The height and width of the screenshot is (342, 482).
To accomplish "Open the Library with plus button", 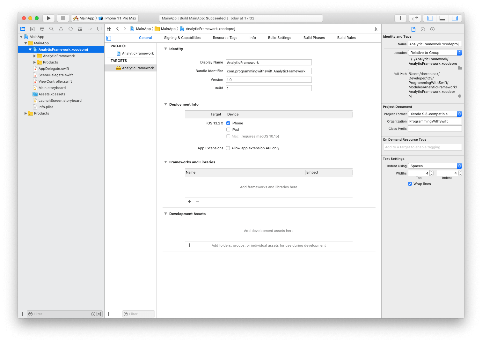I will coord(400,18).
